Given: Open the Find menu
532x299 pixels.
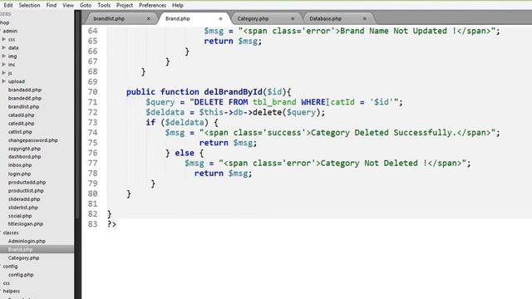Looking at the screenshot, I should 52,5.
